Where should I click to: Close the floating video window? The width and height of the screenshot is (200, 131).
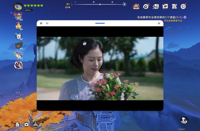click(159, 23)
